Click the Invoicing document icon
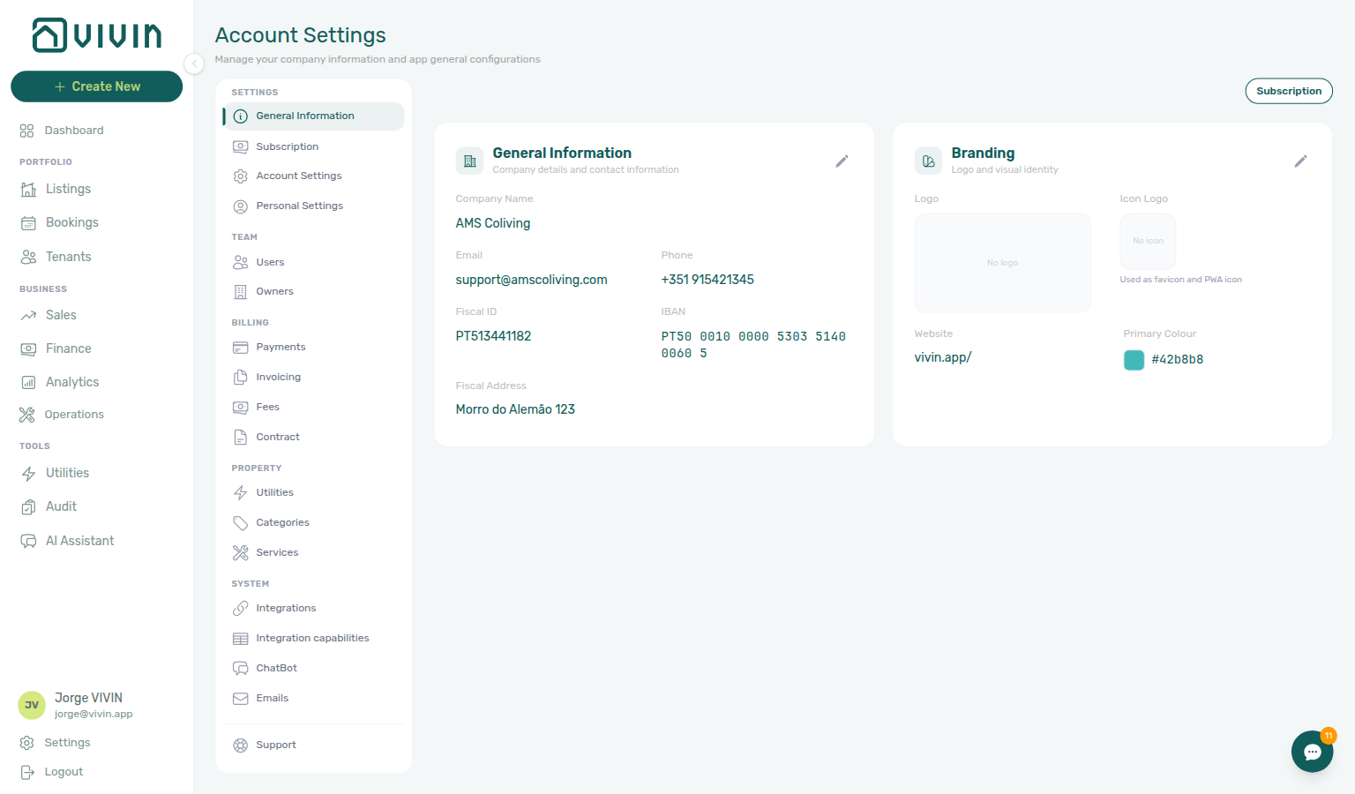The width and height of the screenshot is (1355, 794). [x=240, y=378]
